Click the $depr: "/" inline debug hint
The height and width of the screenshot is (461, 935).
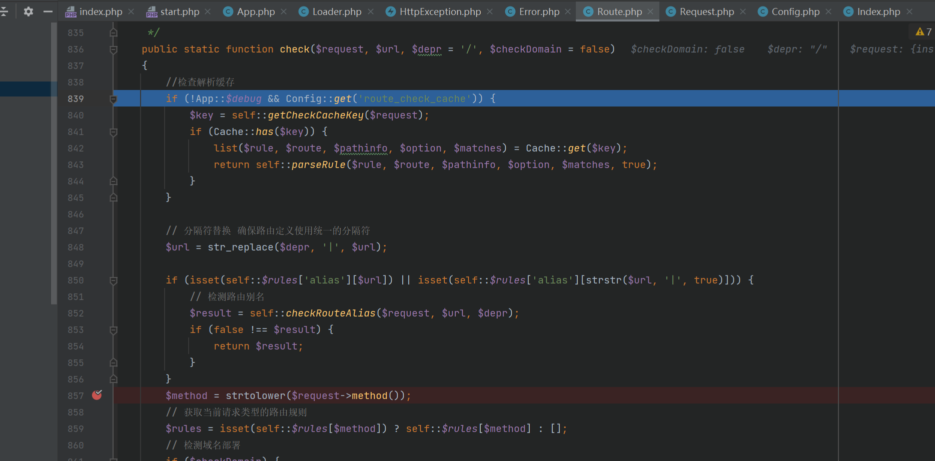click(797, 49)
